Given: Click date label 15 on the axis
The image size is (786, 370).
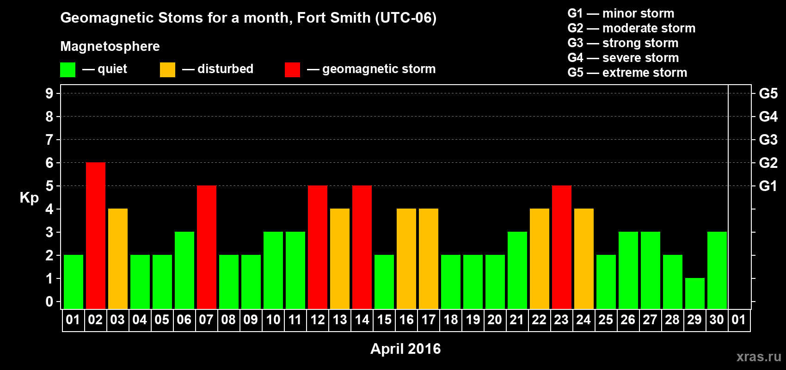Looking at the screenshot, I should click(384, 320).
